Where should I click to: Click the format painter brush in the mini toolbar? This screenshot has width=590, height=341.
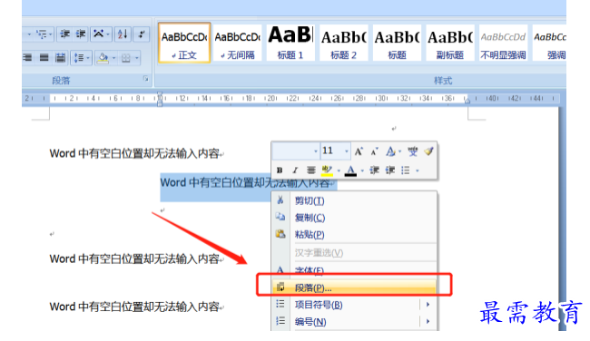pyautogui.click(x=428, y=151)
